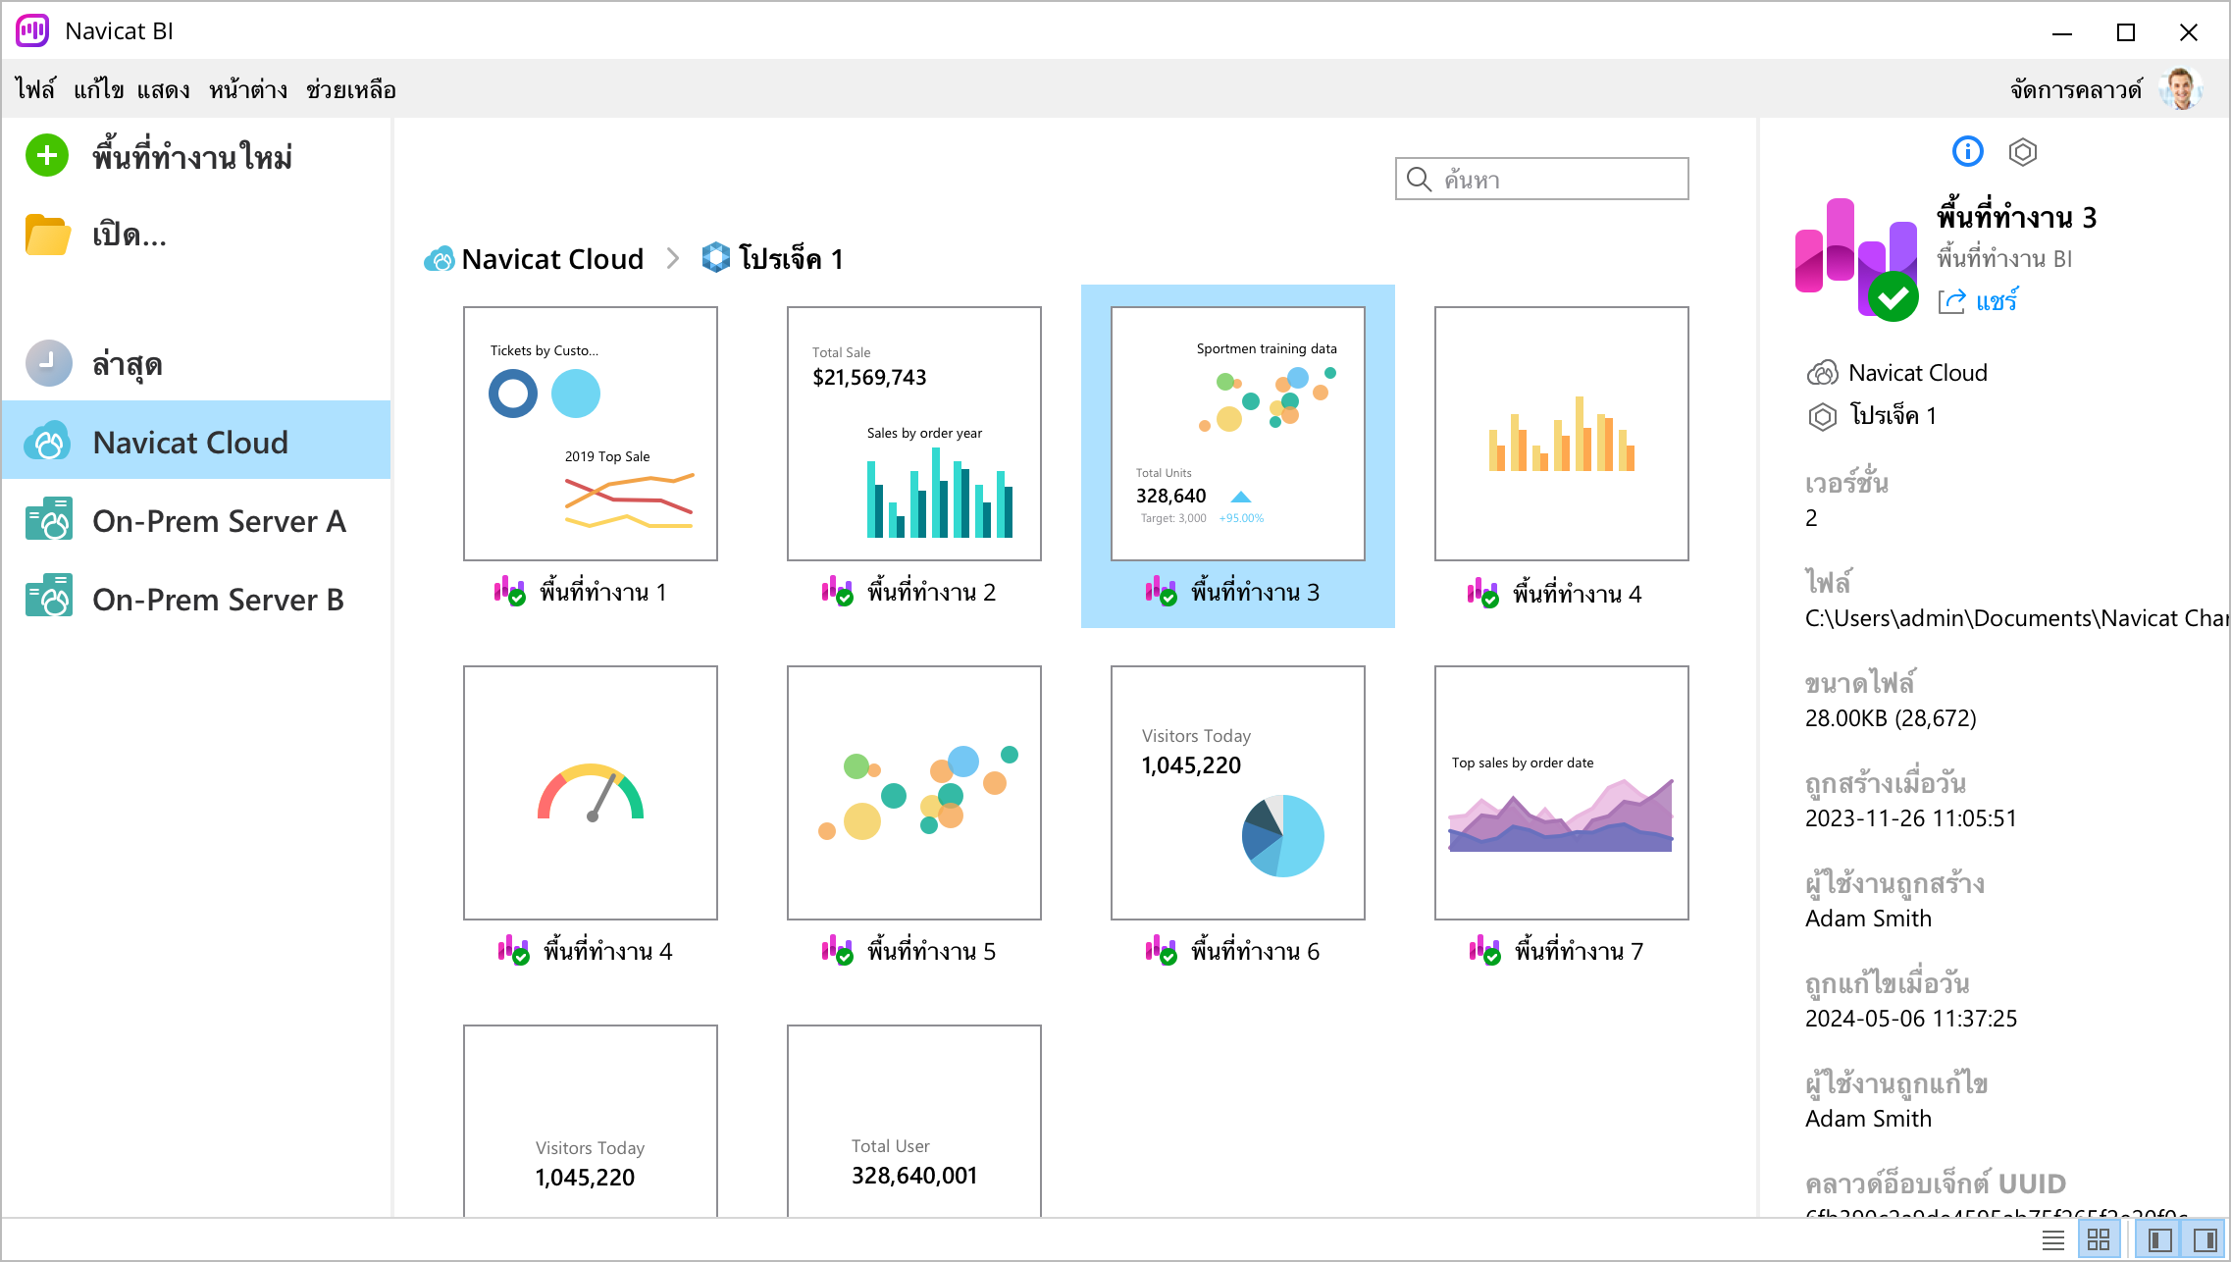Switch to the project hexagon icon tab
The height and width of the screenshot is (1262, 2231).
pos(2022,151)
